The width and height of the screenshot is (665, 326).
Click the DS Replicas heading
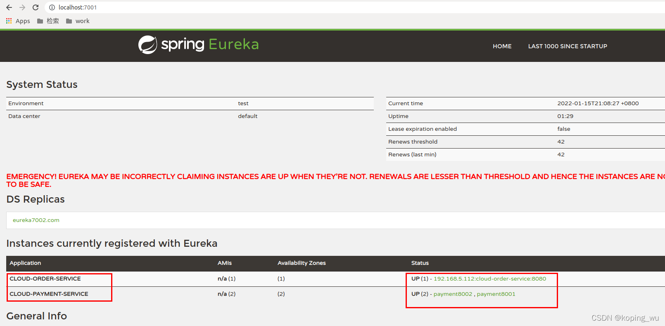coord(36,199)
